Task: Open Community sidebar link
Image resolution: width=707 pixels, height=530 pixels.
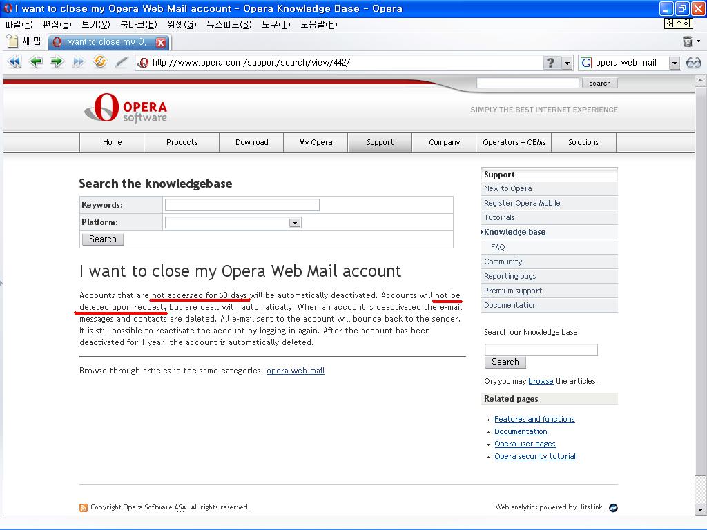Action: click(x=549, y=262)
